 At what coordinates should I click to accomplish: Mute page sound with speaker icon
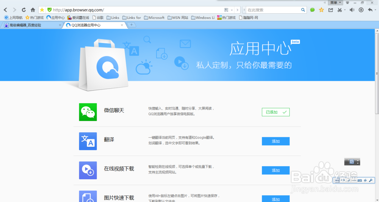point(352,10)
